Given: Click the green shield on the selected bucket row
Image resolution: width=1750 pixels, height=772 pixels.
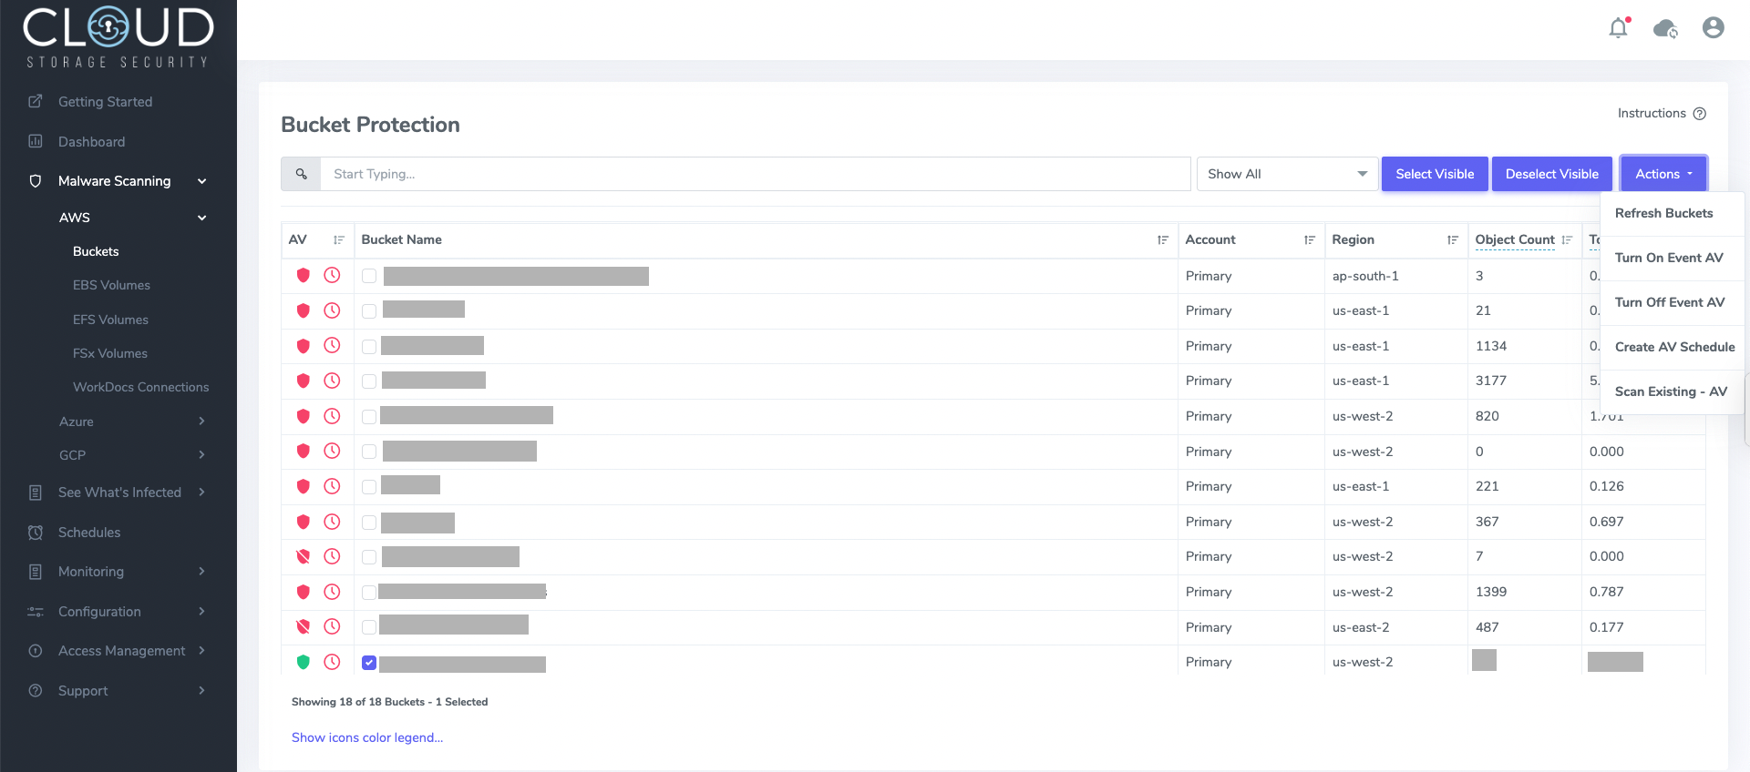Looking at the screenshot, I should [304, 662].
